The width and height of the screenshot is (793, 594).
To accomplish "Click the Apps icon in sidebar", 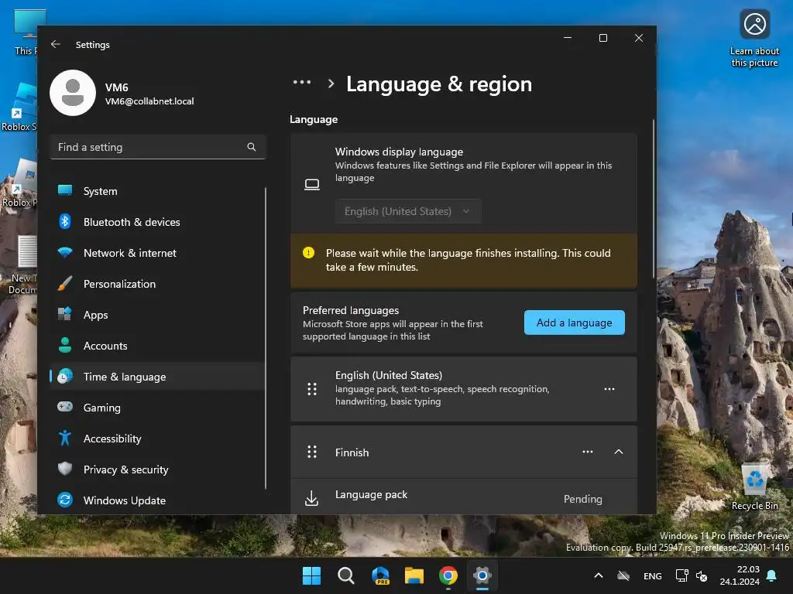I will click(x=65, y=314).
